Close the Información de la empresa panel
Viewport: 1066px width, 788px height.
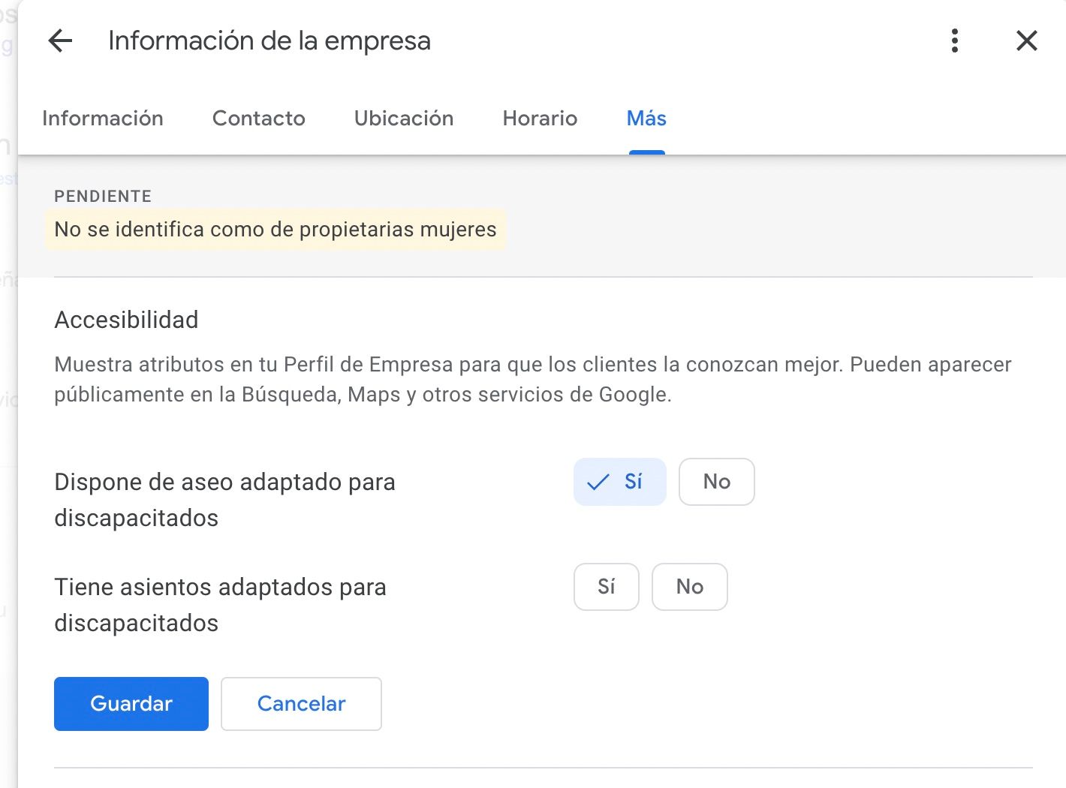1026,41
